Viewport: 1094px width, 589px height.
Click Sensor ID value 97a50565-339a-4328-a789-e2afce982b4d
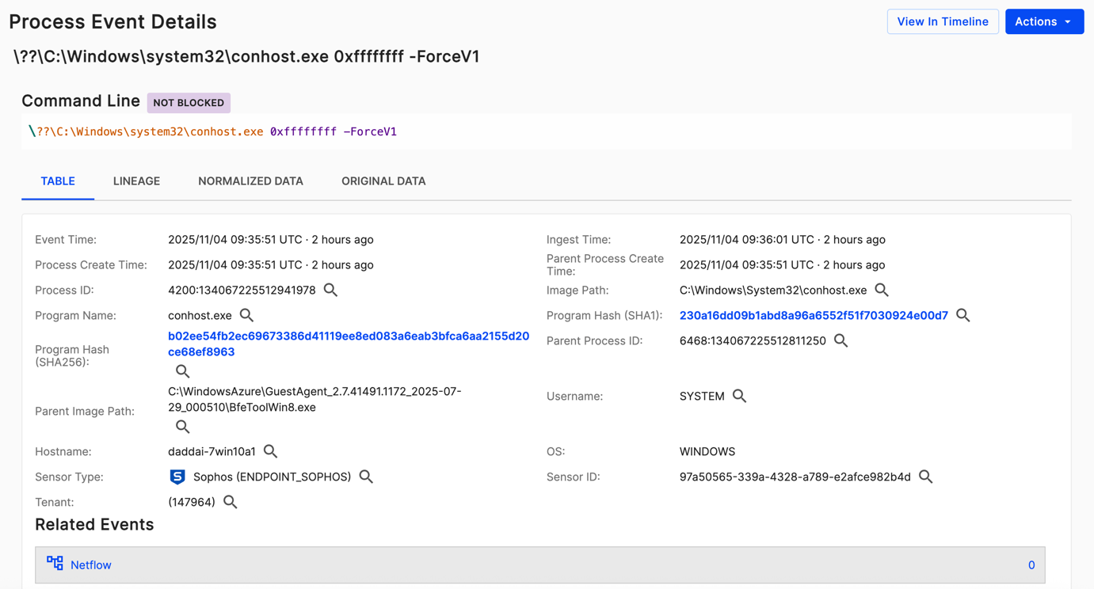795,477
